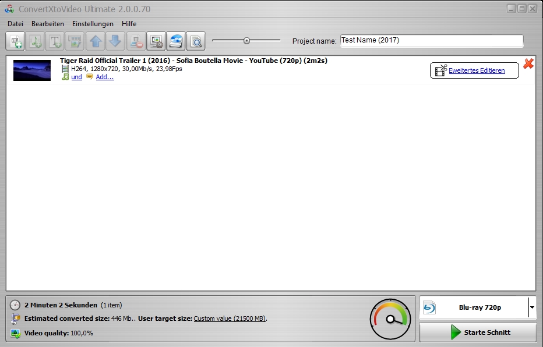Click the Blu-ray disc profile icon
The width and height of the screenshot is (543, 347).
pos(429,307)
